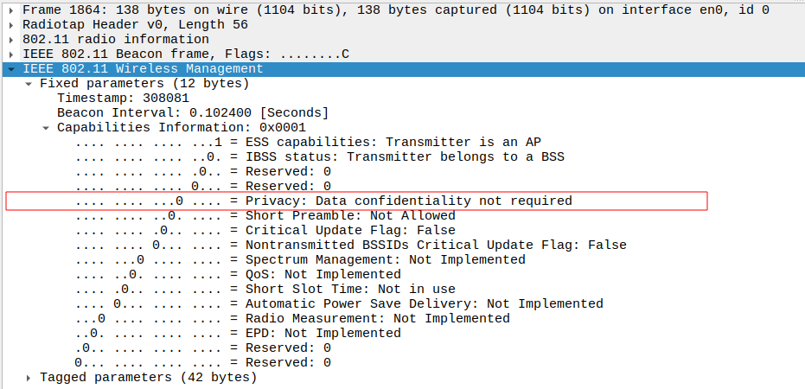Click the highlighted Privacy row
805x389 pixels.
pos(356,201)
